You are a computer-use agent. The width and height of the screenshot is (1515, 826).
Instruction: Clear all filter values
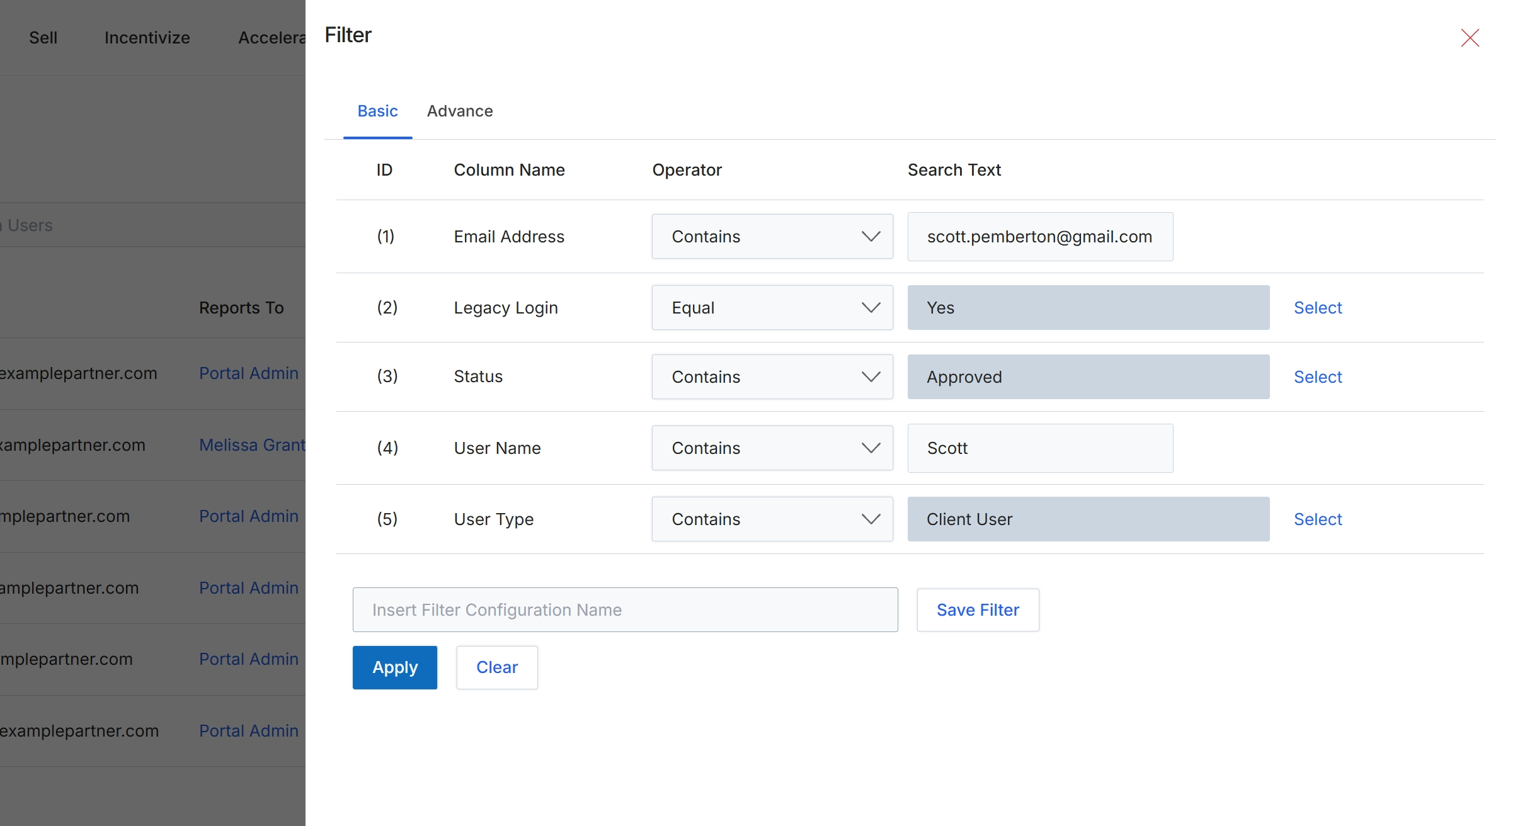point(497,667)
